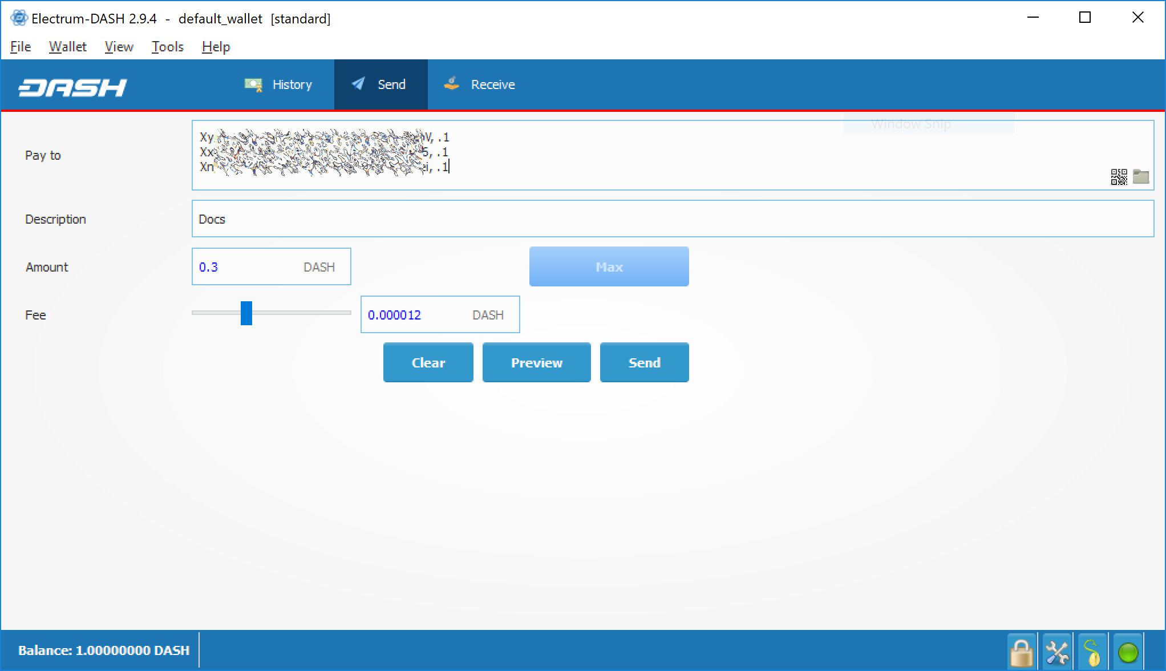Open the File menu

21,47
